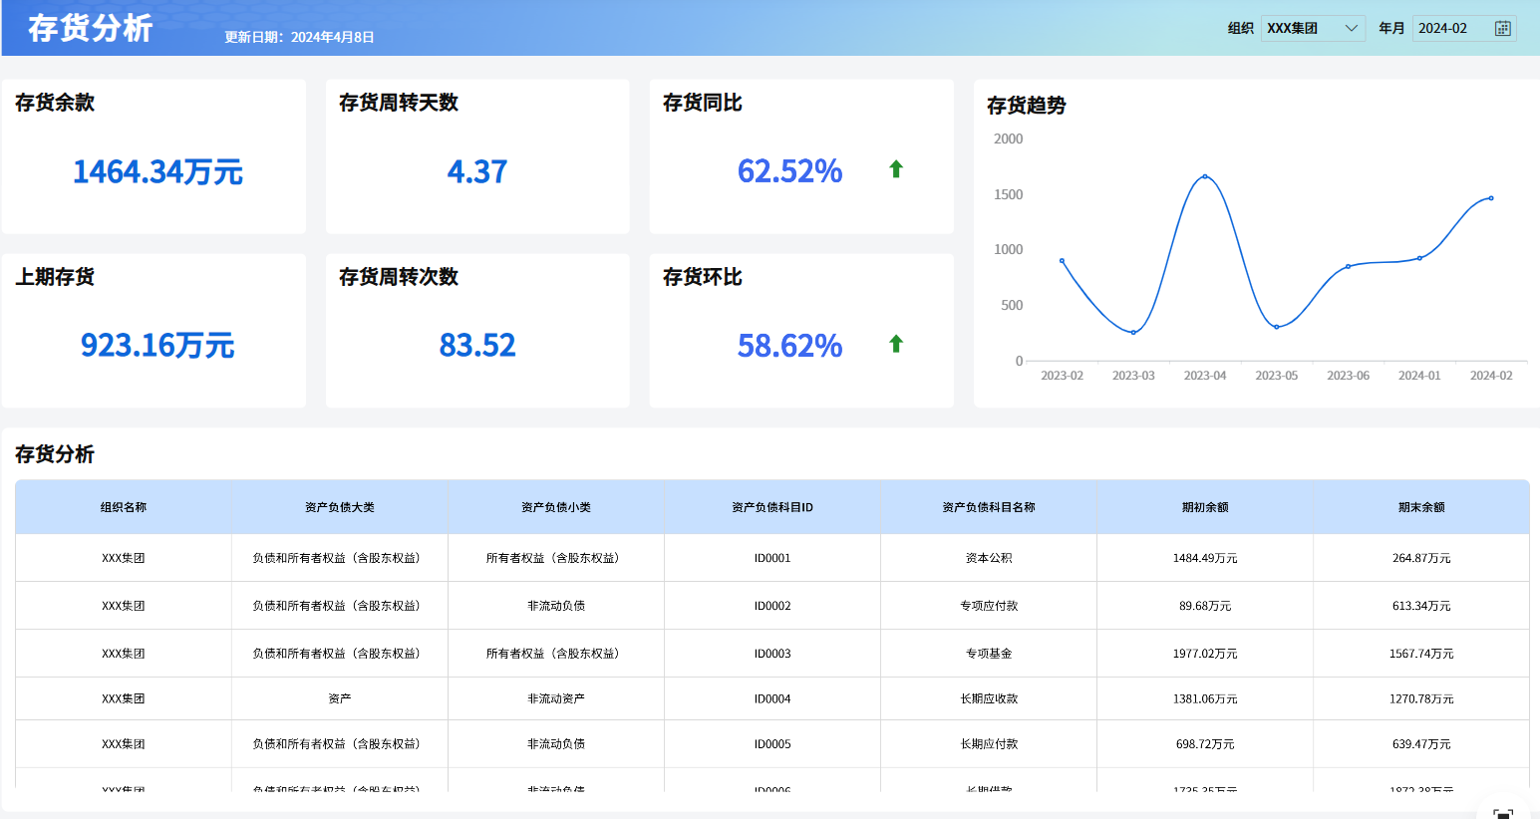
Task: Click the 264.87万元 closing balance cell
Action: [1421, 558]
